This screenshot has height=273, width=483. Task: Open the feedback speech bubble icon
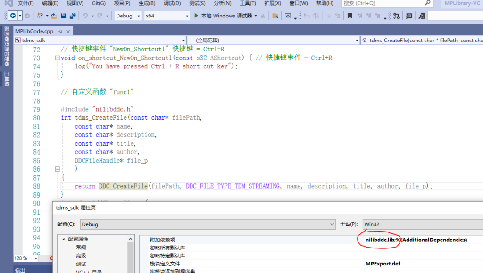click(x=408, y=15)
